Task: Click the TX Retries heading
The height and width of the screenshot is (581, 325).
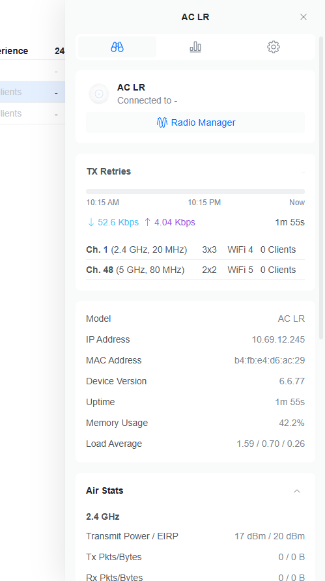Action: pos(109,171)
